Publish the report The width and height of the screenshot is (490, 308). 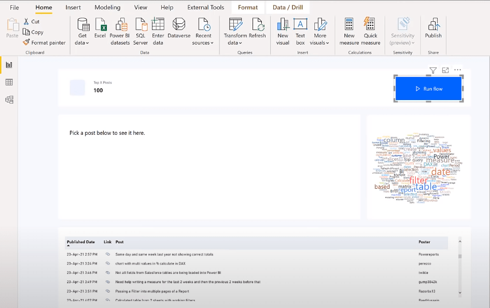click(x=433, y=28)
